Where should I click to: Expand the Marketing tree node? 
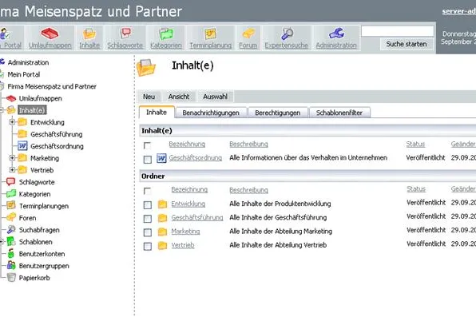[x=12, y=158]
